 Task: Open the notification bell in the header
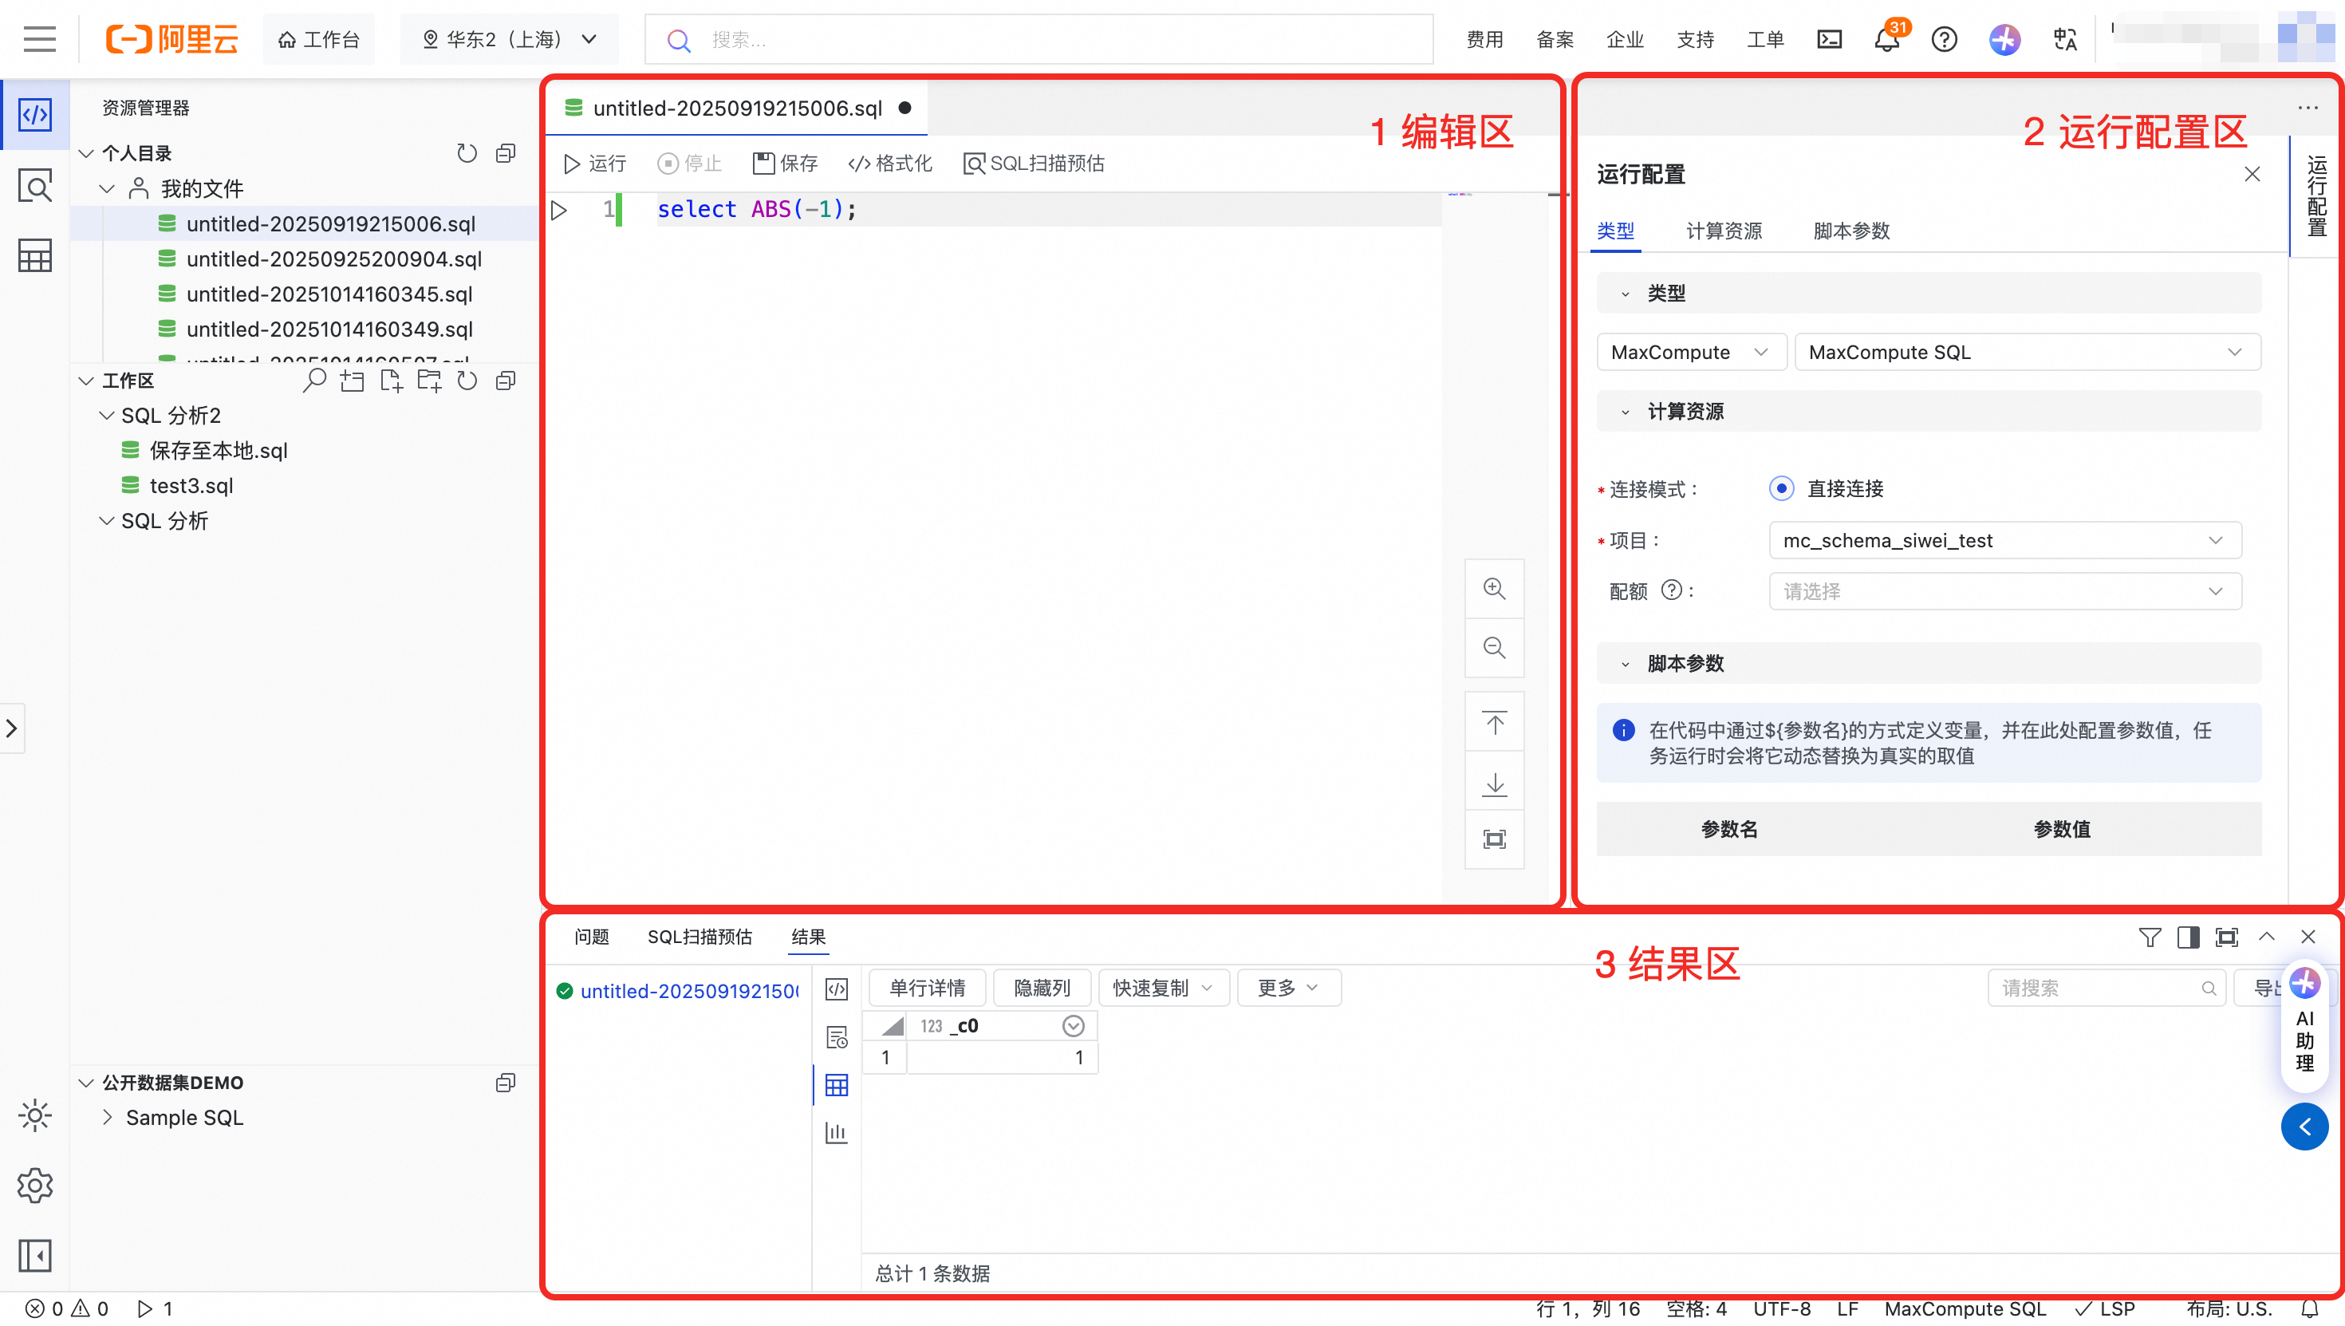pyautogui.click(x=1886, y=39)
